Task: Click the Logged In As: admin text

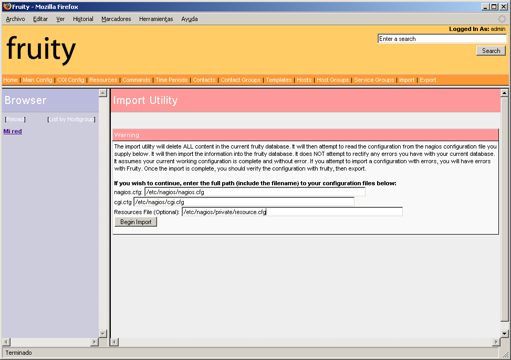Action: pyautogui.click(x=477, y=29)
